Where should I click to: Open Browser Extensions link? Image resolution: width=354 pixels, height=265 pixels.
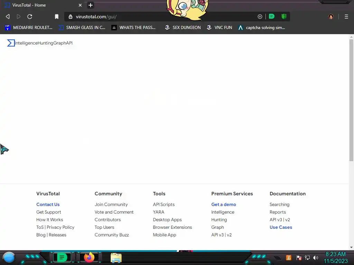click(x=173, y=227)
